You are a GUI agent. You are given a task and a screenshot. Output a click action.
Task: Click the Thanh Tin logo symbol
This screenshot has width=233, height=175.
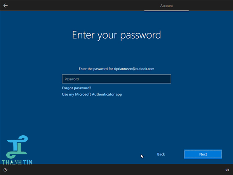(x=16, y=145)
